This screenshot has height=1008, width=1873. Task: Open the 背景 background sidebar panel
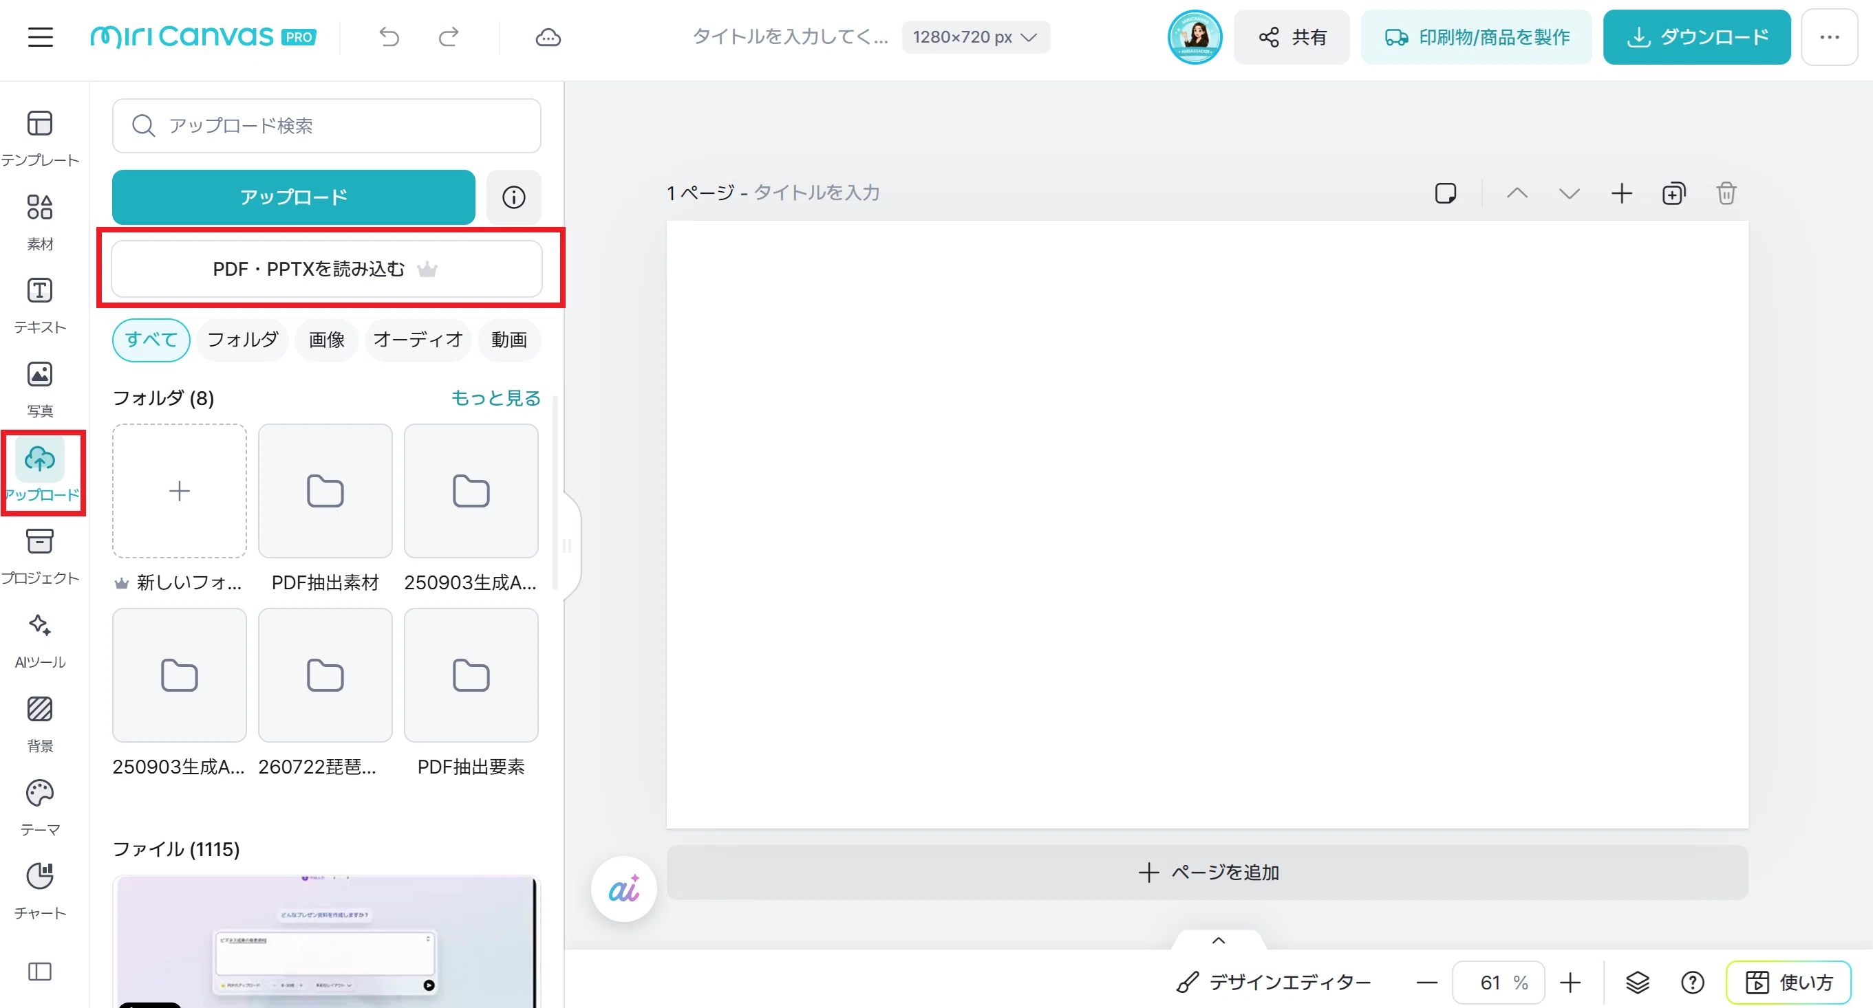(40, 723)
